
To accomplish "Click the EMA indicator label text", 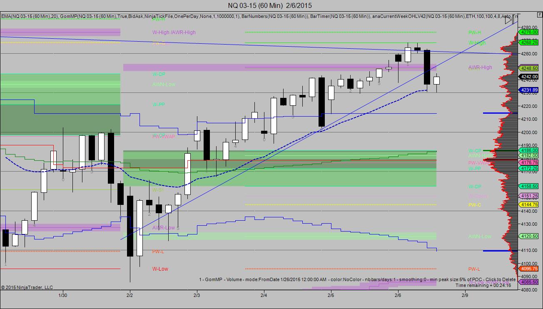I will 30,16.
